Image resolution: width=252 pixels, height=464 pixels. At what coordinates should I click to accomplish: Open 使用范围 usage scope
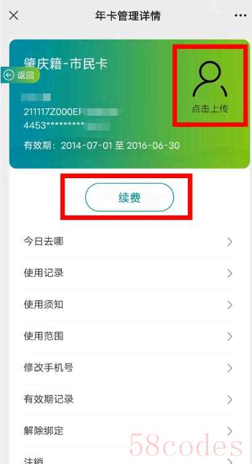click(x=128, y=337)
